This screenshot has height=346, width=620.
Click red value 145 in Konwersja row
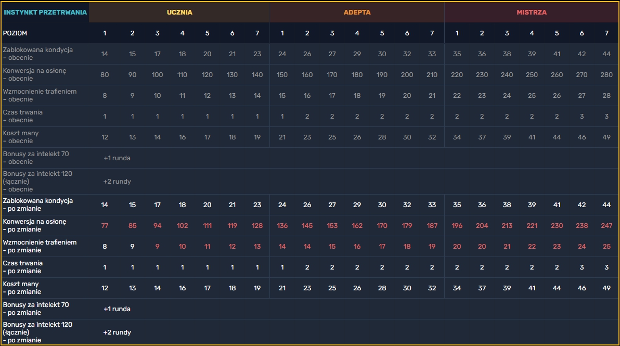point(307,226)
